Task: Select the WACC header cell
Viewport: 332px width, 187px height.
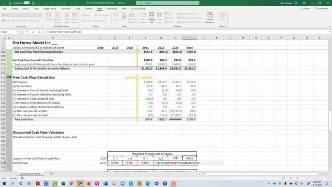Action: 189,158
